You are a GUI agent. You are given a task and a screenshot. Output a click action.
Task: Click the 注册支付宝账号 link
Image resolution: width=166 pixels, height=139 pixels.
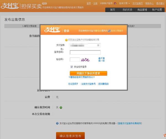(x=88, y=84)
